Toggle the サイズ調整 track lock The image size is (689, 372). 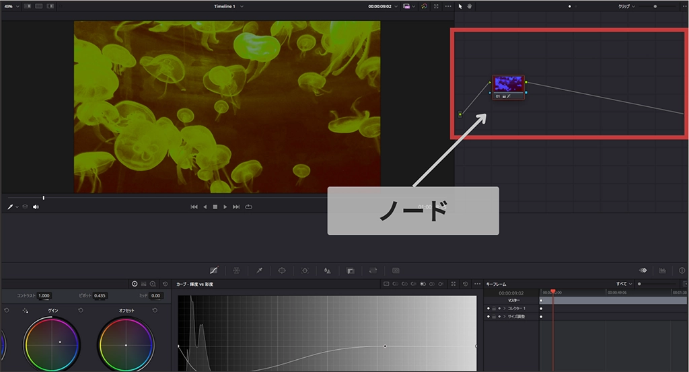click(x=494, y=316)
